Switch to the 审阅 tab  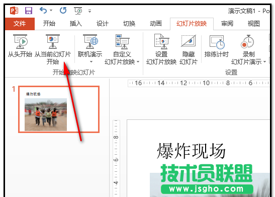coord(227,24)
